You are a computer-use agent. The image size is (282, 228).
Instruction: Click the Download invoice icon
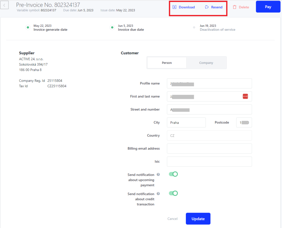(174, 7)
